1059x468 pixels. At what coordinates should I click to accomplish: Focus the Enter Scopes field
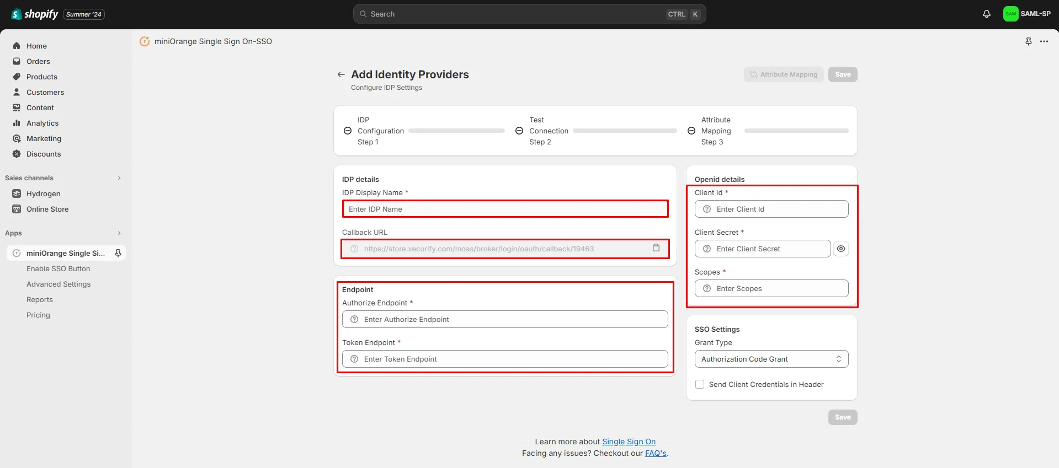click(771, 288)
